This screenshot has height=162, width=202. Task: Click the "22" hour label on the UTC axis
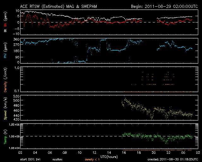(x=168, y=153)
